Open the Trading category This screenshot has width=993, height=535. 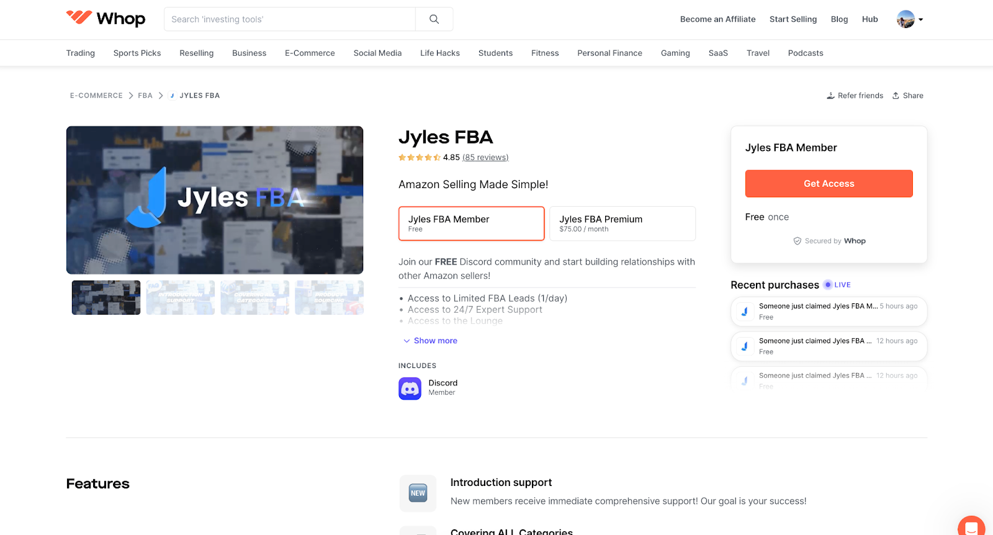tap(81, 53)
